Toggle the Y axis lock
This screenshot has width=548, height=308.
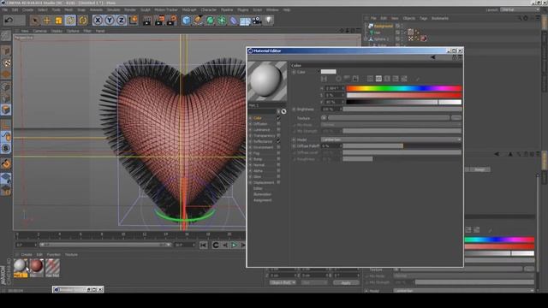click(x=110, y=21)
